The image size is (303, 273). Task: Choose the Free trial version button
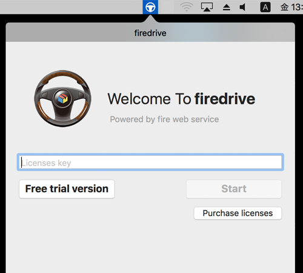(x=67, y=189)
